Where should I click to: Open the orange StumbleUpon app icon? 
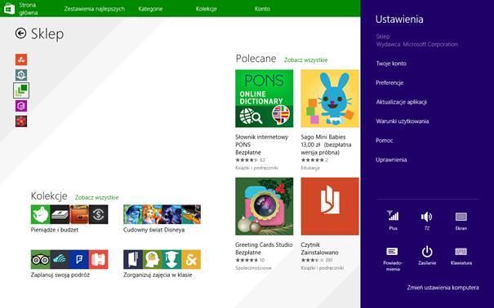21,59
